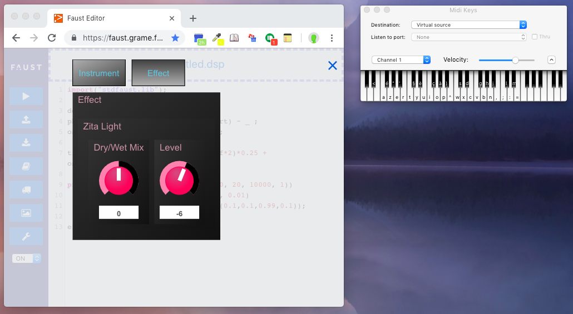Select the Faust Editor browser tab
The height and width of the screenshot is (314, 573).
[x=114, y=18]
